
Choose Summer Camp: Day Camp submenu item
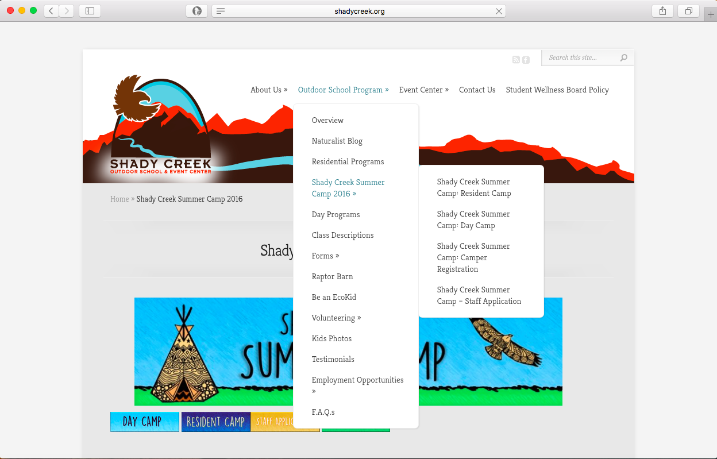[x=473, y=219]
